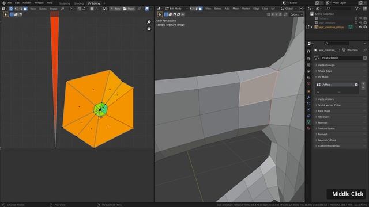The height and width of the screenshot is (207, 369).
Task: Enable vertex select mode in the 3D viewport
Action: click(x=192, y=9)
